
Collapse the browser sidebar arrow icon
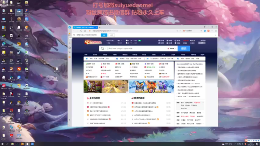coord(70,124)
